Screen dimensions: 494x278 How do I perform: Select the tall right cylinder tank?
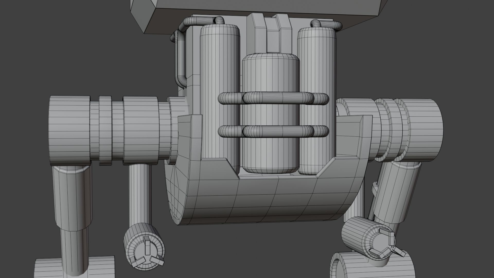click(317, 64)
